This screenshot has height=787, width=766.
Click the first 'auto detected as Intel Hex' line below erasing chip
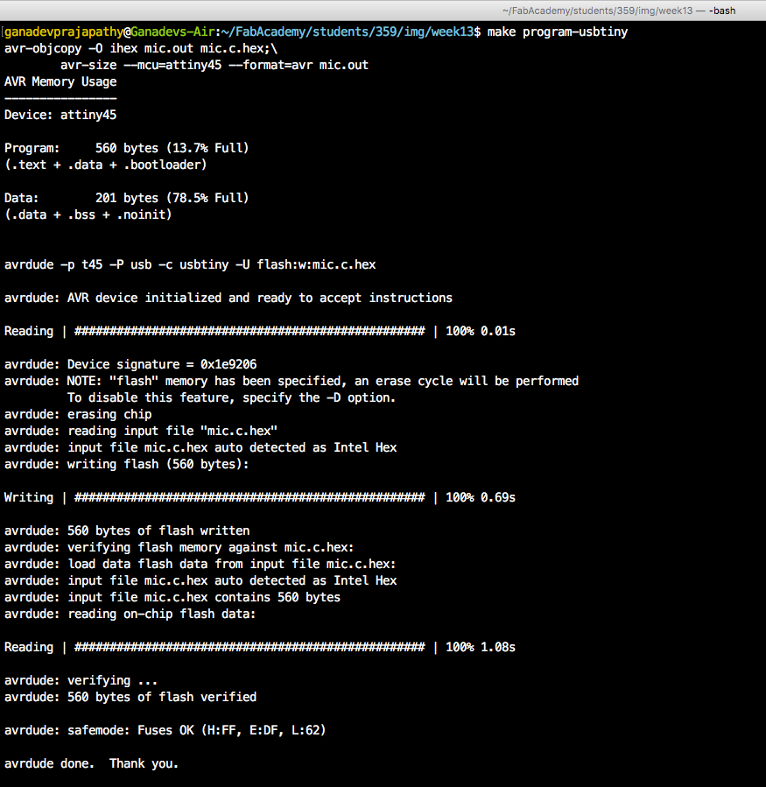[x=200, y=447]
